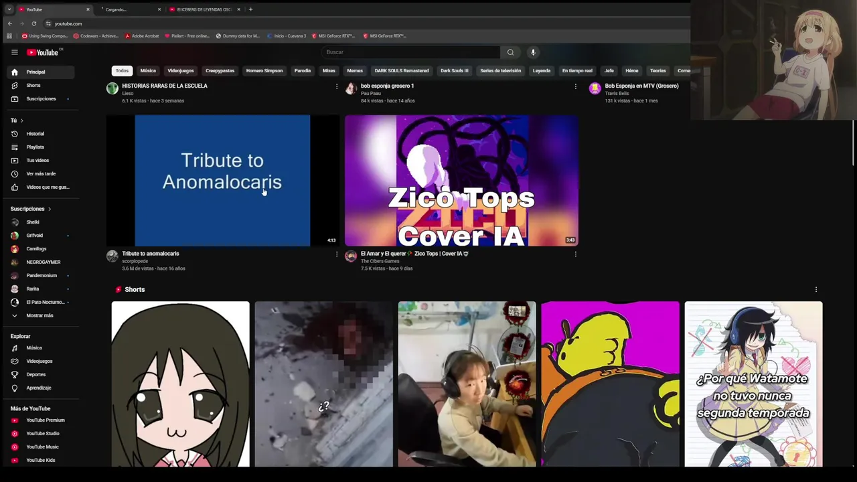Viewport: 857px width, 482px height.
Task: Open the Grifvoid subscription channel
Action: (x=41, y=236)
